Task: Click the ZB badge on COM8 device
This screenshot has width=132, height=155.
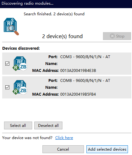Action: (x=23, y=91)
